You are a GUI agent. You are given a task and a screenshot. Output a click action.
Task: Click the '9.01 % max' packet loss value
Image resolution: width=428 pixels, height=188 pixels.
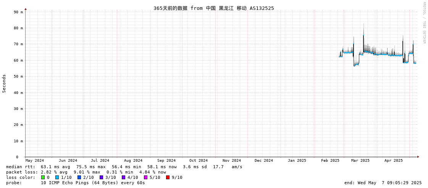(x=89, y=172)
